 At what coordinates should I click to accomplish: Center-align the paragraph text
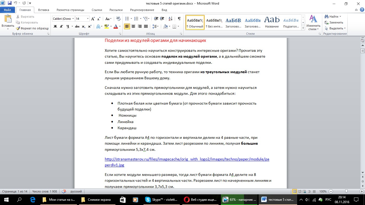pos(133,26)
